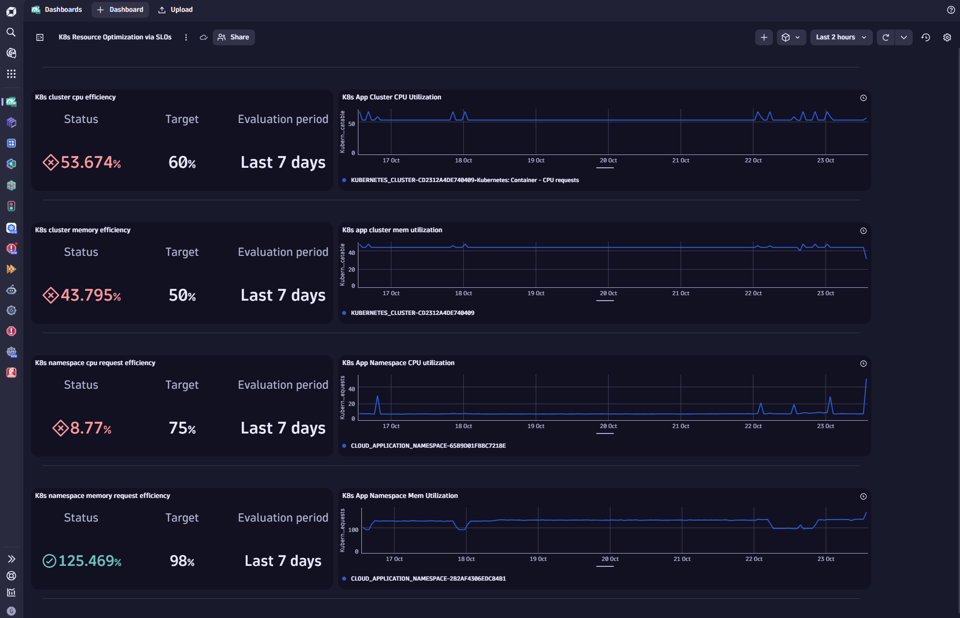Screen dimensions: 960x618
Task: Open the clock timeframe icon on K8s App Cluster CPU Utilization
Action: click(x=864, y=97)
